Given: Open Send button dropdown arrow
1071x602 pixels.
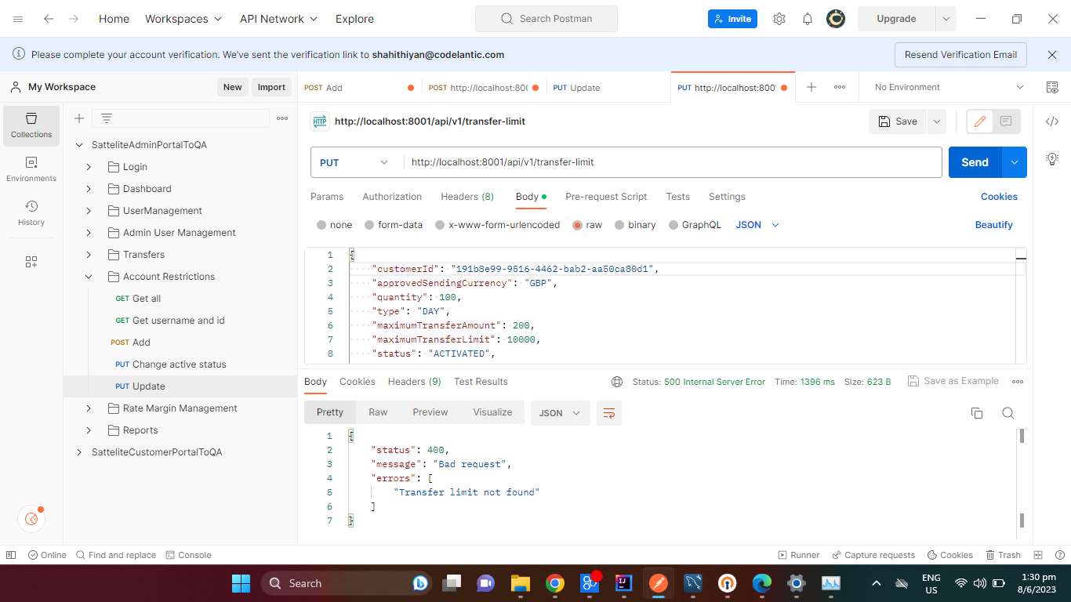Looking at the screenshot, I should (1014, 162).
